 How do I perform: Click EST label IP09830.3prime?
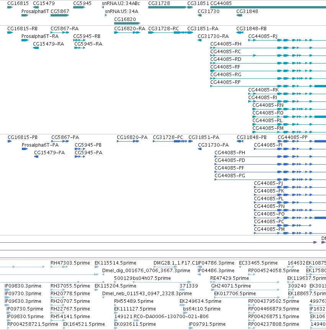pyautogui.click(x=23, y=286)
